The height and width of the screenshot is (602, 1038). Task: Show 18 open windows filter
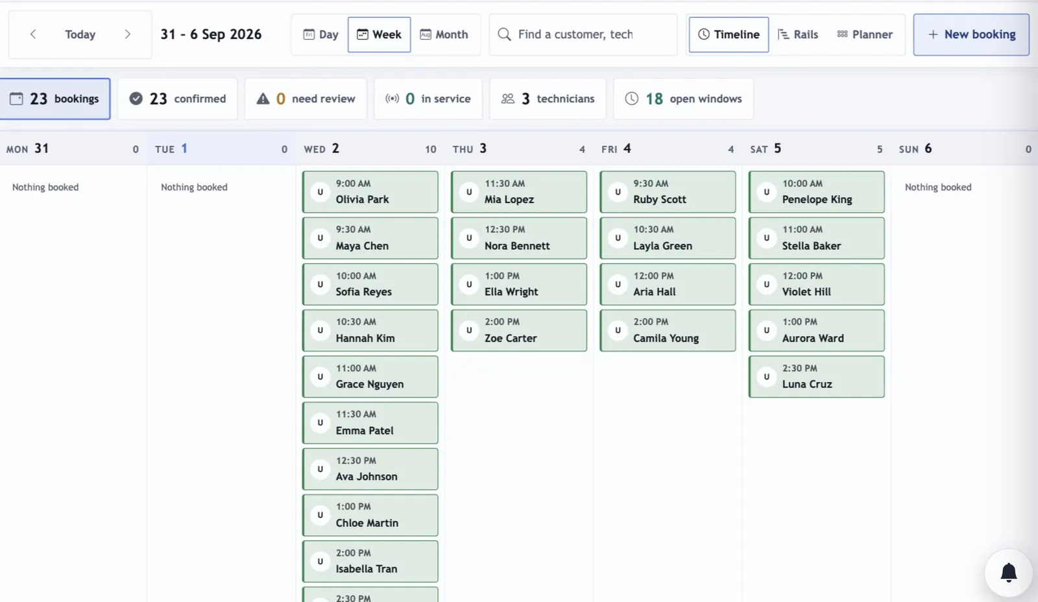[683, 99]
